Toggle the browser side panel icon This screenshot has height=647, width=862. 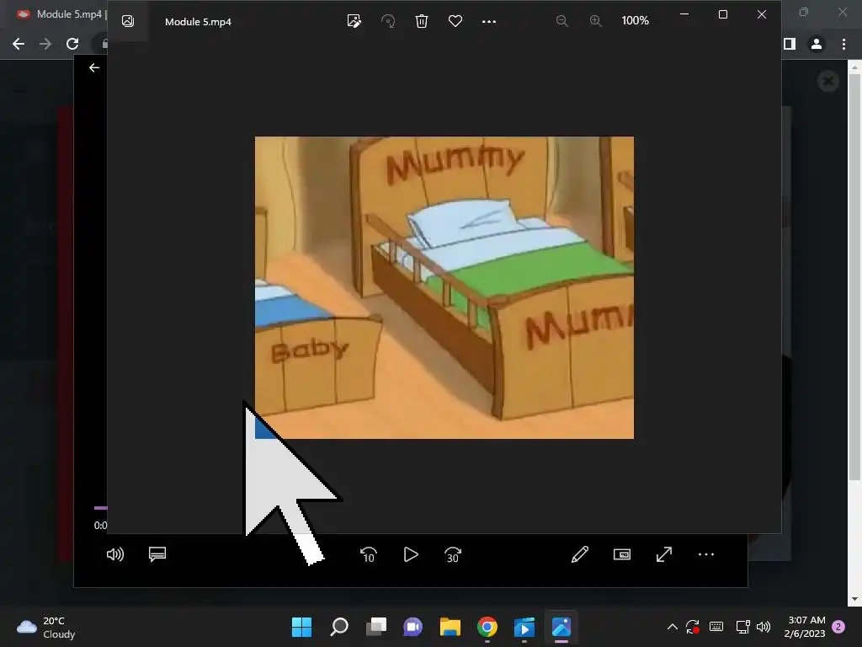tap(790, 44)
